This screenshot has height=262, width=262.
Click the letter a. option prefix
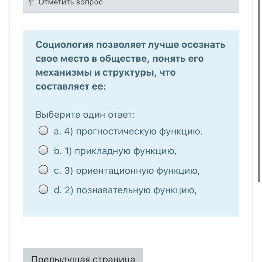[58, 132]
